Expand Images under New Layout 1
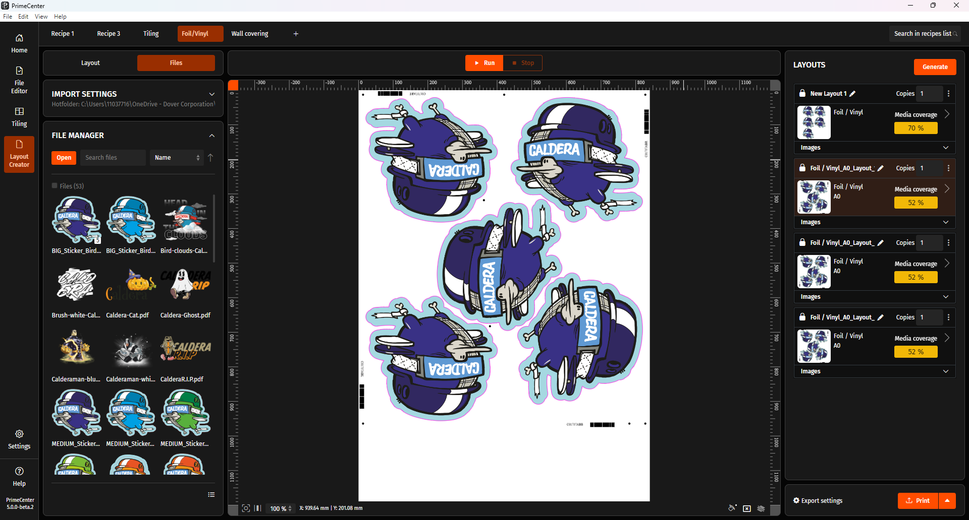 click(946, 148)
